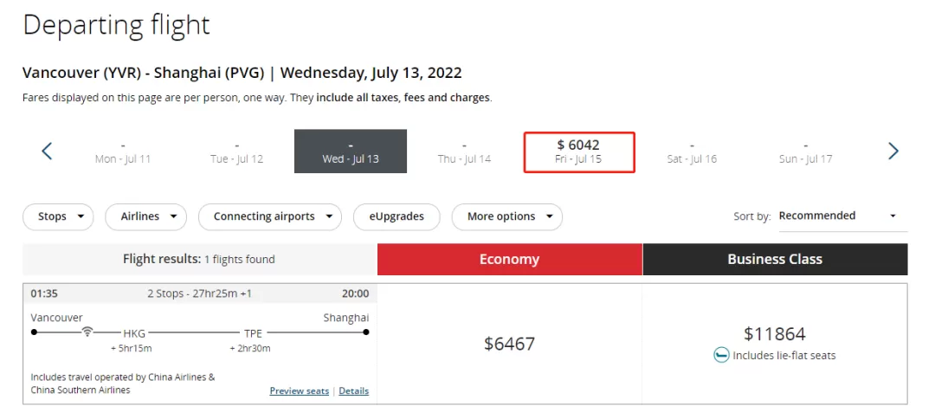This screenshot has height=419, width=935.
Task: Go to previous week with left chevron
Action: pyautogui.click(x=47, y=151)
